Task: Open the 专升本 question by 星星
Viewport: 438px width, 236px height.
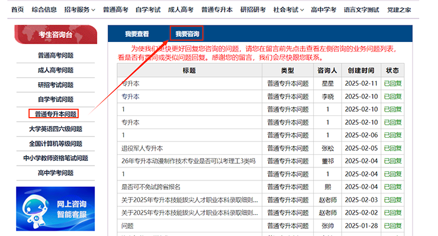Action: point(130,83)
